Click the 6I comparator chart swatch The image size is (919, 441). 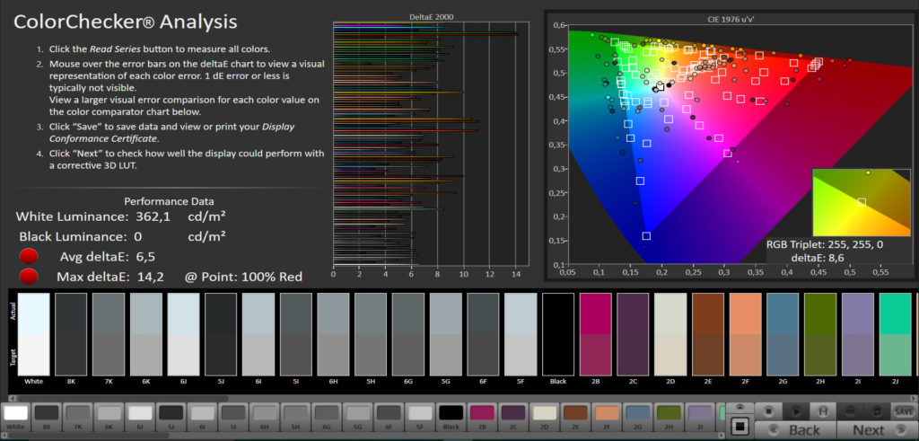point(258,334)
